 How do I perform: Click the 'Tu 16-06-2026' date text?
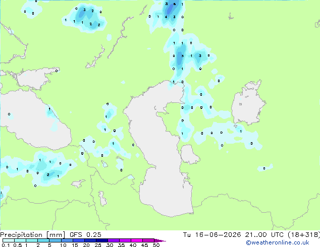pyautogui.click(x=212, y=235)
